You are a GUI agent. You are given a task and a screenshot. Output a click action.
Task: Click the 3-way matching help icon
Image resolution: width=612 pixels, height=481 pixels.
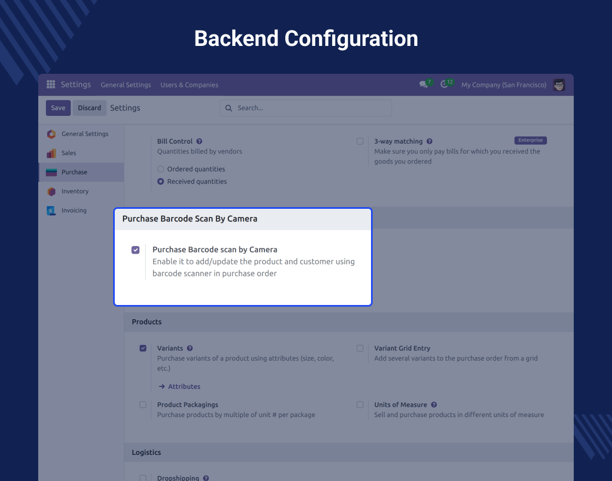429,142
